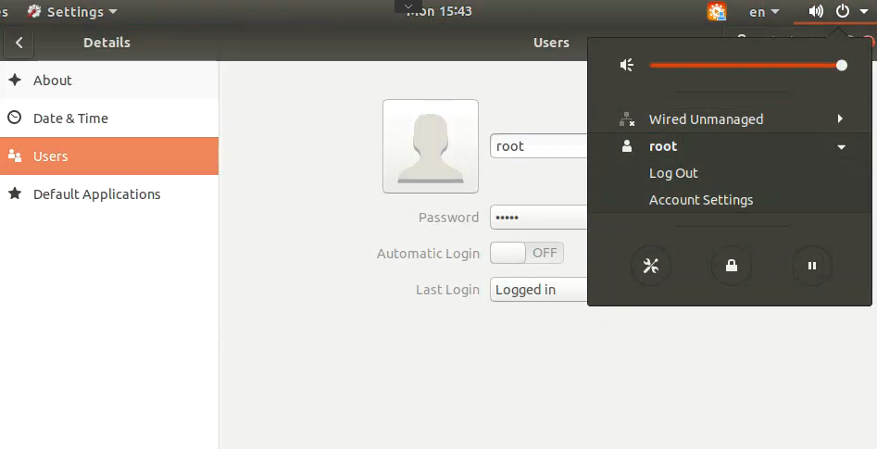The width and height of the screenshot is (877, 449).
Task: Open the About section
Action: coord(109,80)
